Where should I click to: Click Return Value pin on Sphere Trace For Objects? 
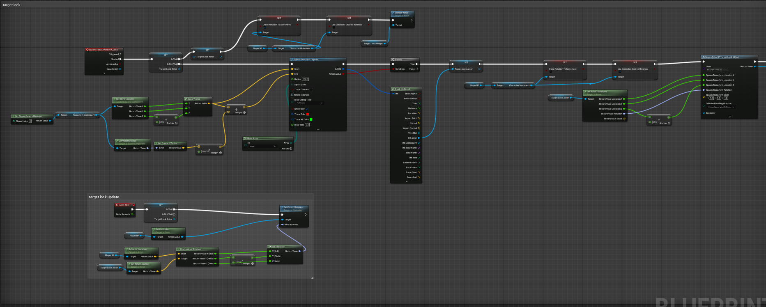tap(343, 74)
